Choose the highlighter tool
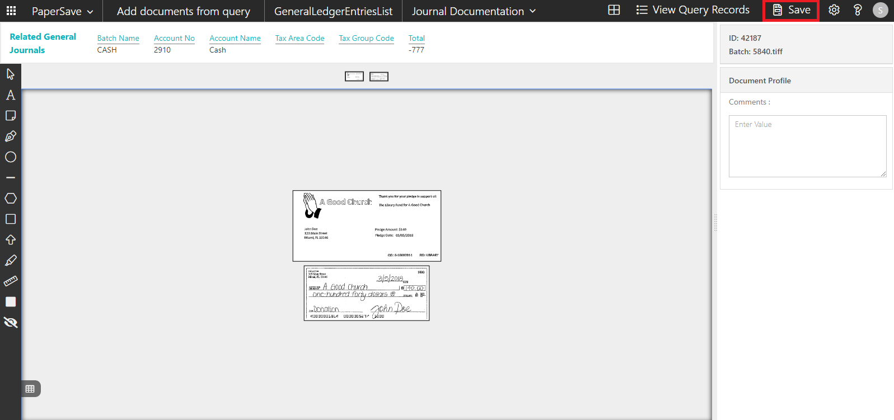The width and height of the screenshot is (894, 420). pyautogui.click(x=10, y=261)
